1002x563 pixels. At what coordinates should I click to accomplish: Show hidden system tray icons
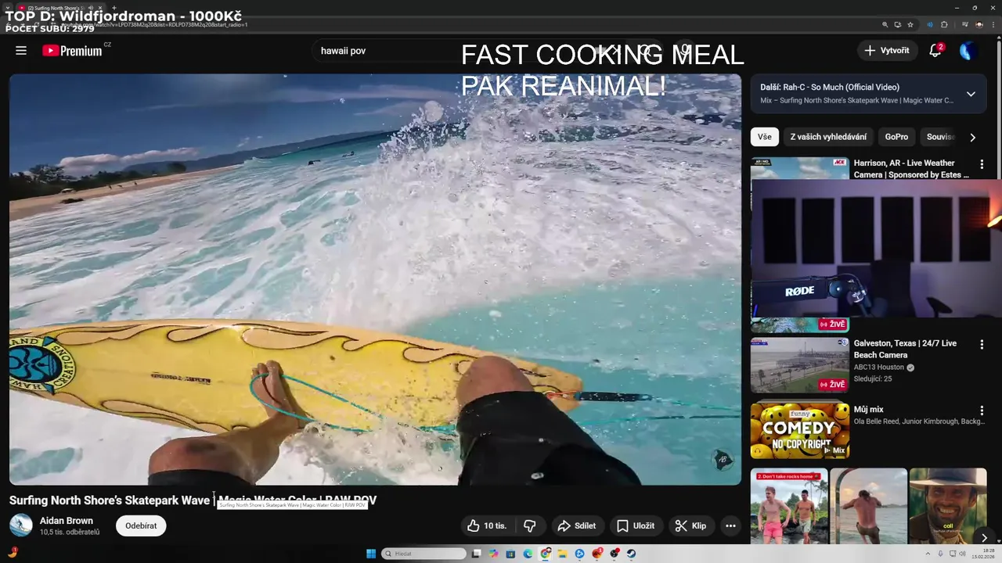[928, 554]
